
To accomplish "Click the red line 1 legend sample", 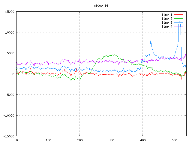I will point(178,15).
